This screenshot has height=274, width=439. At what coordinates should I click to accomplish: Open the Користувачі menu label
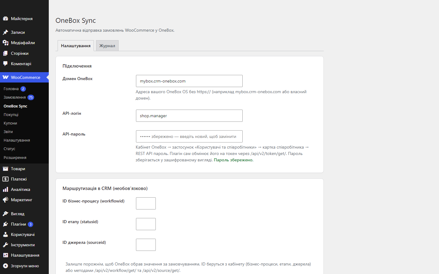(x=23, y=234)
